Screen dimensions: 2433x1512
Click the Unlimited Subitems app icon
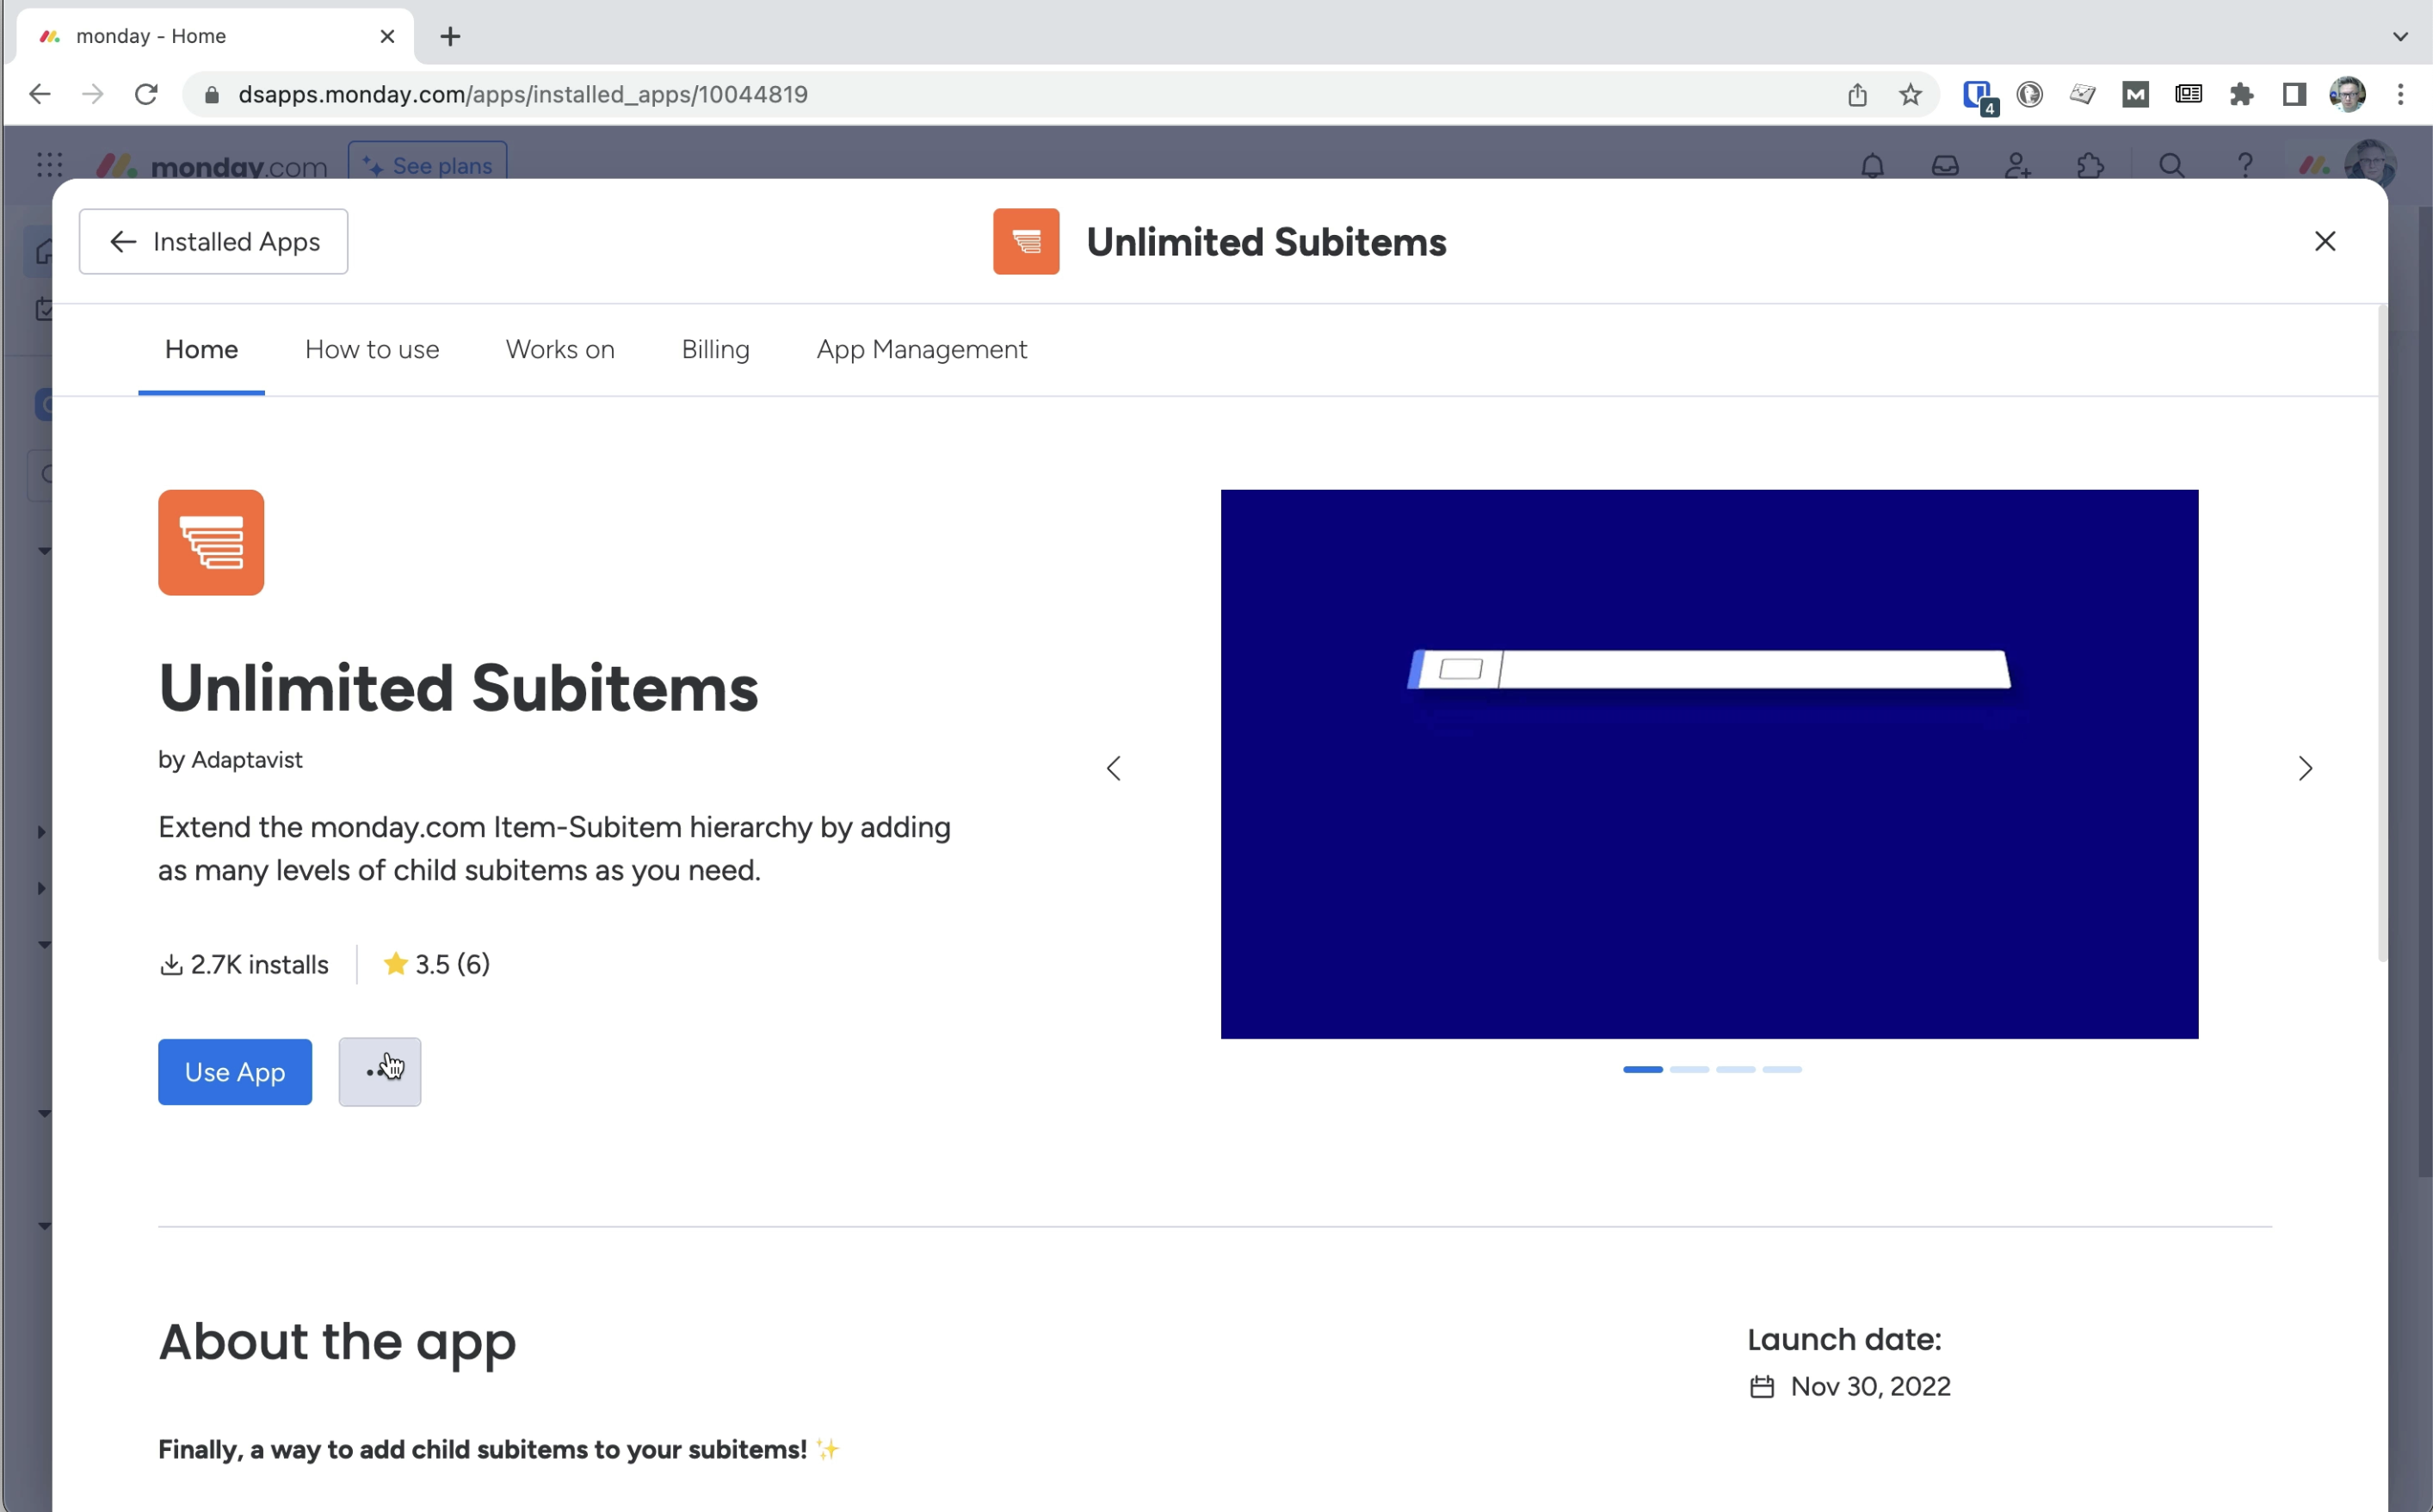tap(211, 542)
